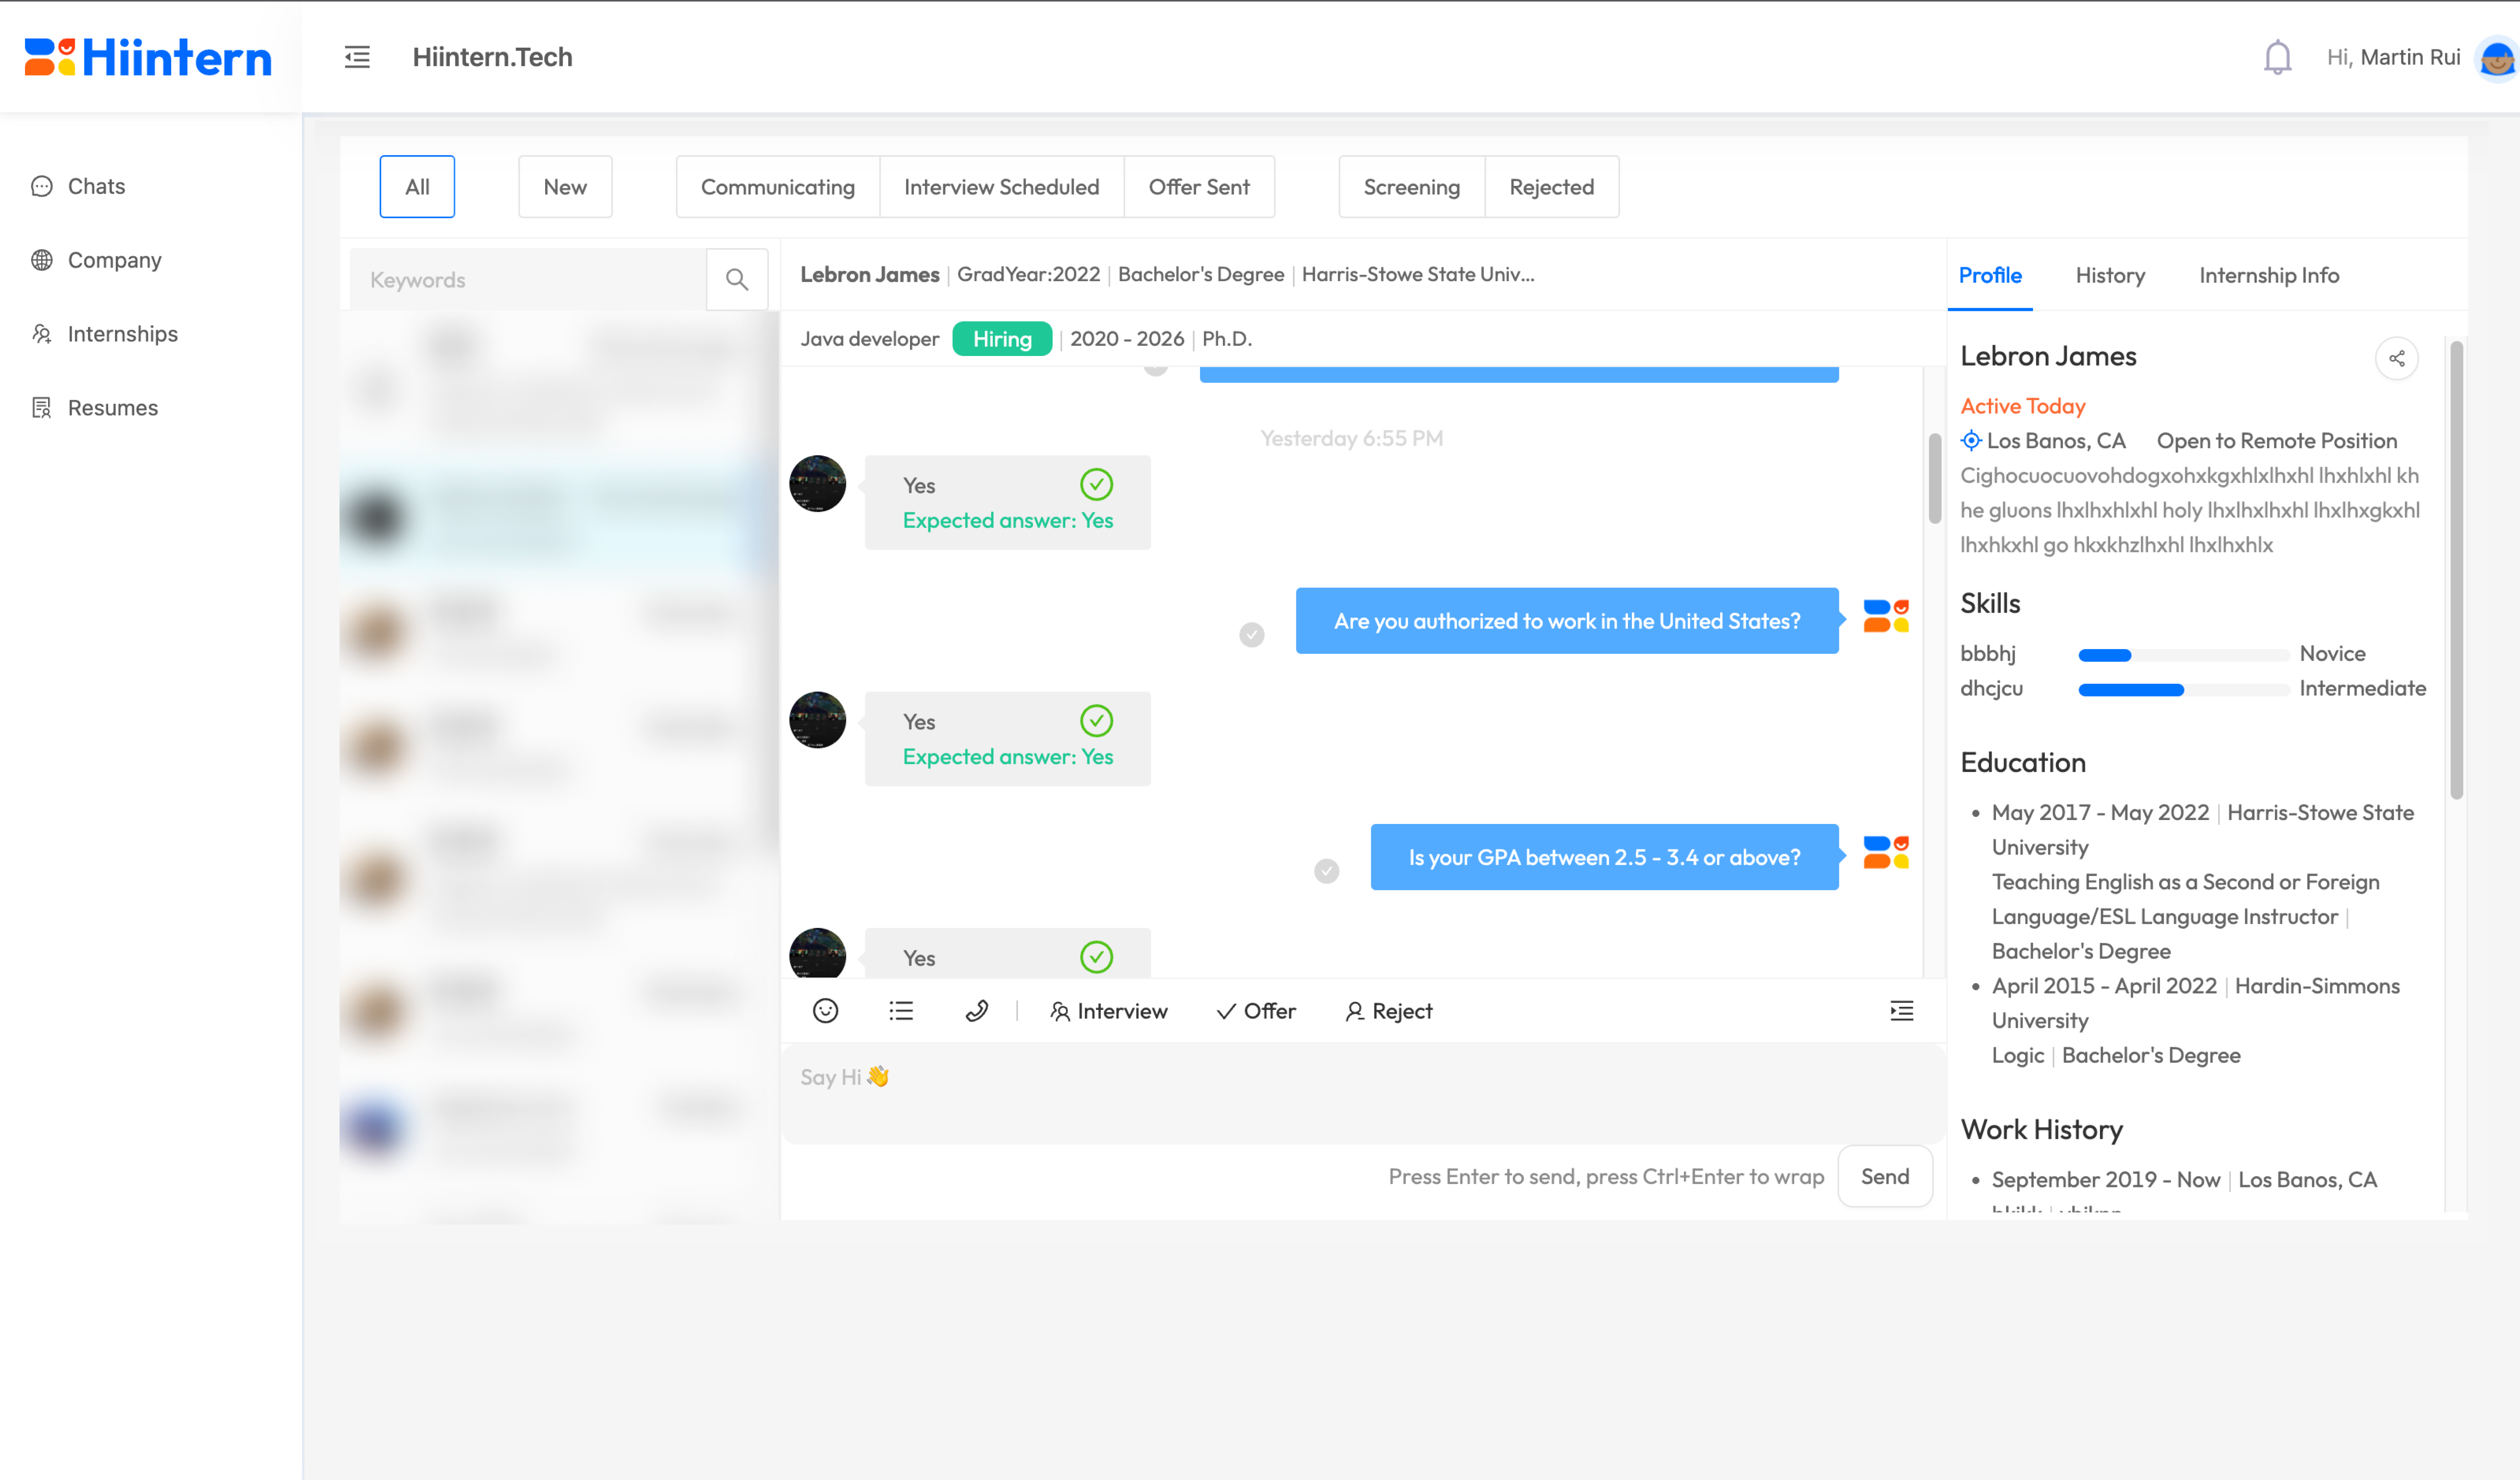Open the emoji picker
The height and width of the screenshot is (1480, 2520).
825,1011
